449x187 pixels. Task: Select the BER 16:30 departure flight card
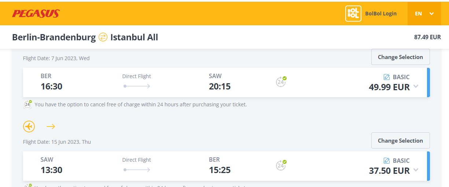click(x=226, y=82)
